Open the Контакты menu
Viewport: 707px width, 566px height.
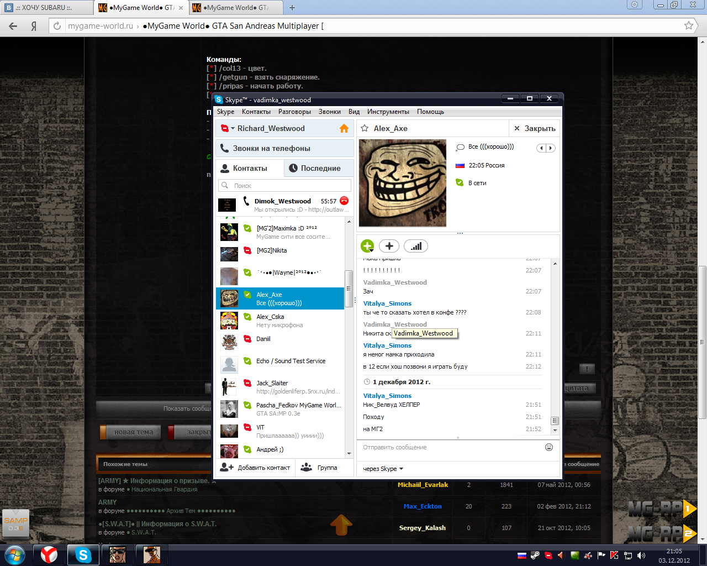pos(256,112)
